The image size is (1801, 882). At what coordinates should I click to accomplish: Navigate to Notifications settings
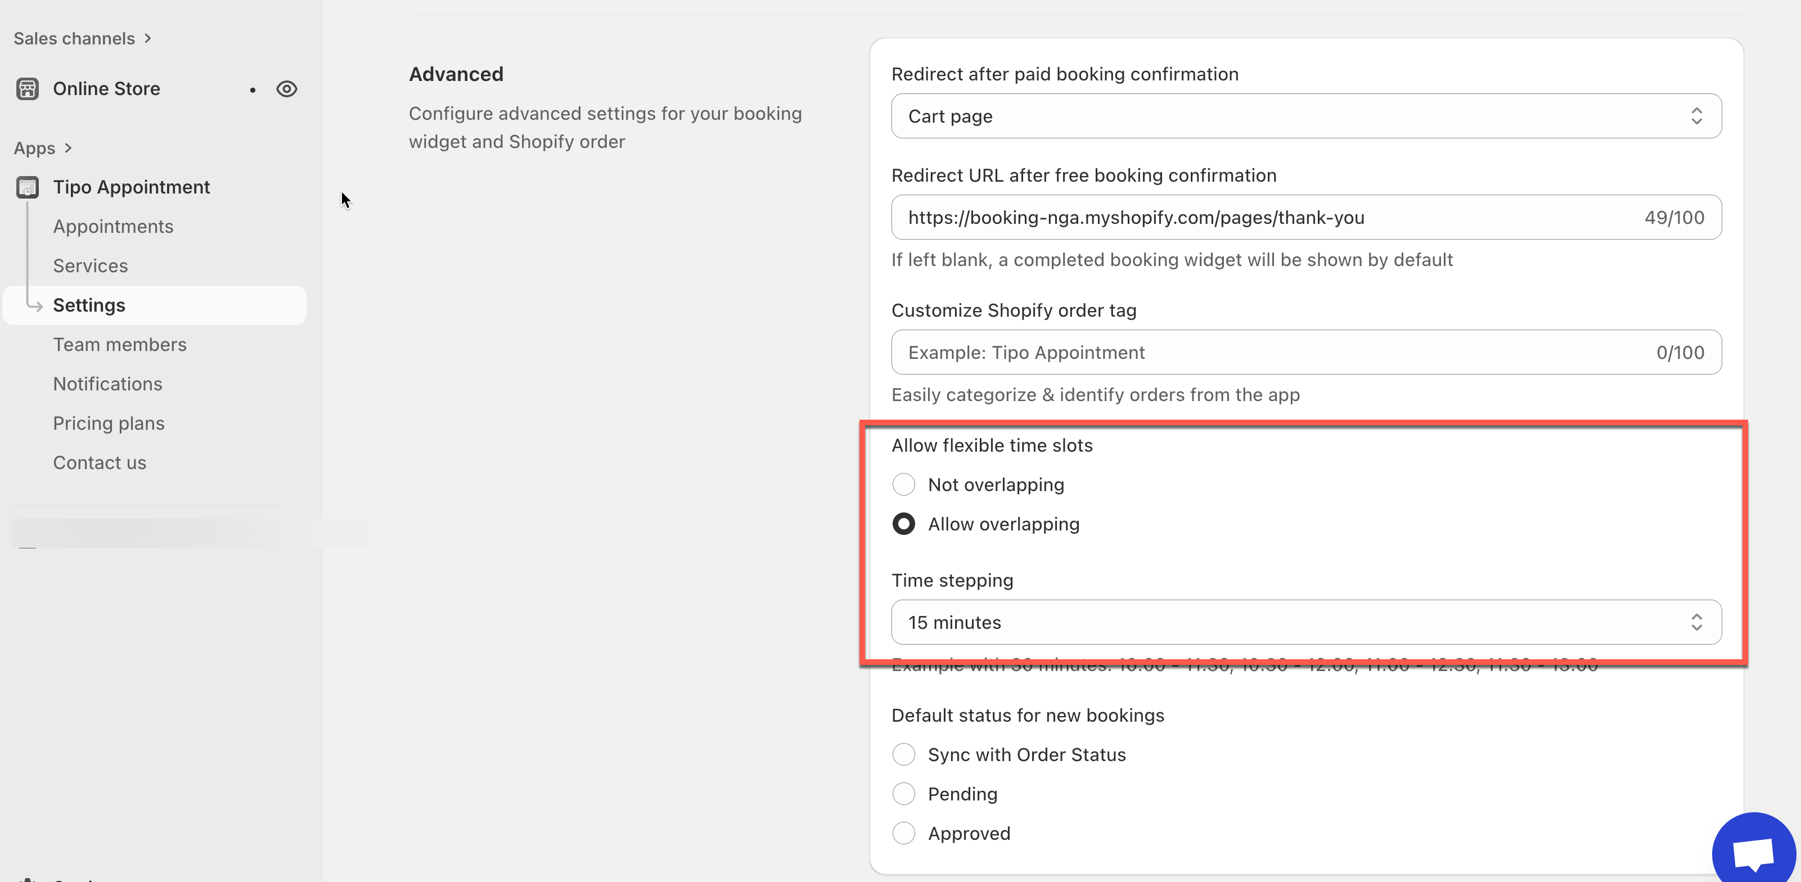click(107, 383)
